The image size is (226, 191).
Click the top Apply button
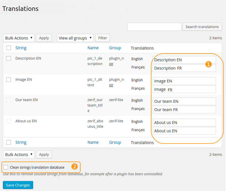(x=44, y=38)
